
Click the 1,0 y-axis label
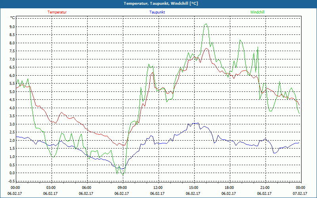[13, 156]
